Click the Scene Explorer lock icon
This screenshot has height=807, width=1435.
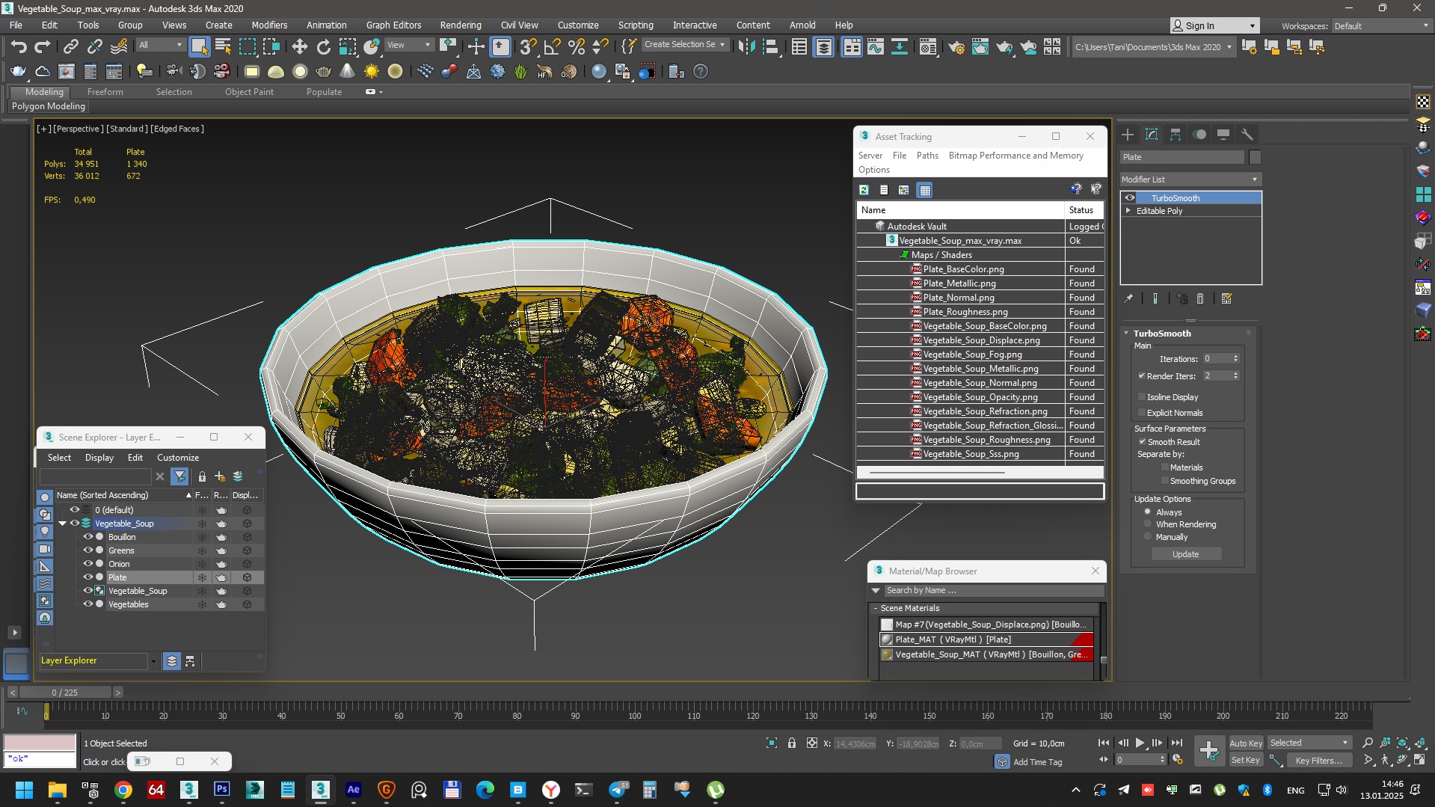tap(202, 476)
